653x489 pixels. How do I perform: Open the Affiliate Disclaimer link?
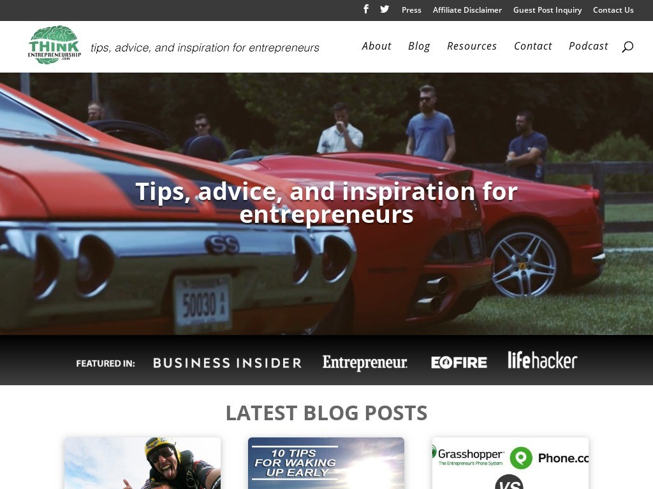(x=467, y=10)
